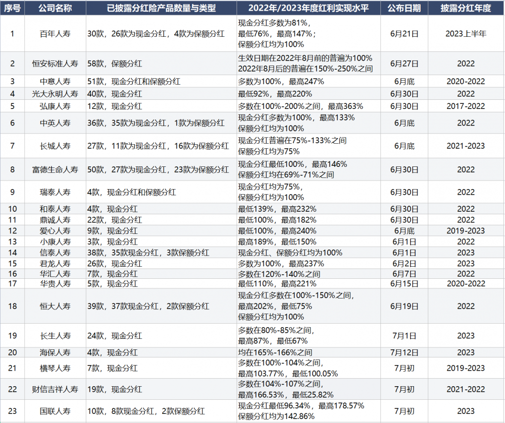Select the 华汇人寿 cell
Image resolution: width=505 pixels, height=423 pixels.
pyautogui.click(x=55, y=274)
